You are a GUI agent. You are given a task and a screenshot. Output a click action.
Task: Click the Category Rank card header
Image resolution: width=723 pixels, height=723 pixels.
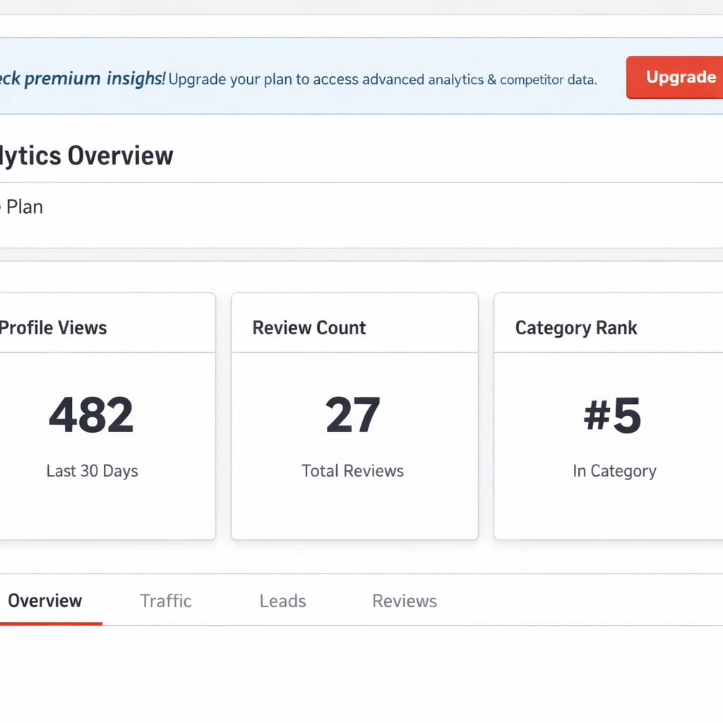(576, 328)
